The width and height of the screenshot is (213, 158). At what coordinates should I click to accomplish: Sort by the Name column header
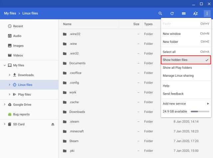(x=67, y=24)
